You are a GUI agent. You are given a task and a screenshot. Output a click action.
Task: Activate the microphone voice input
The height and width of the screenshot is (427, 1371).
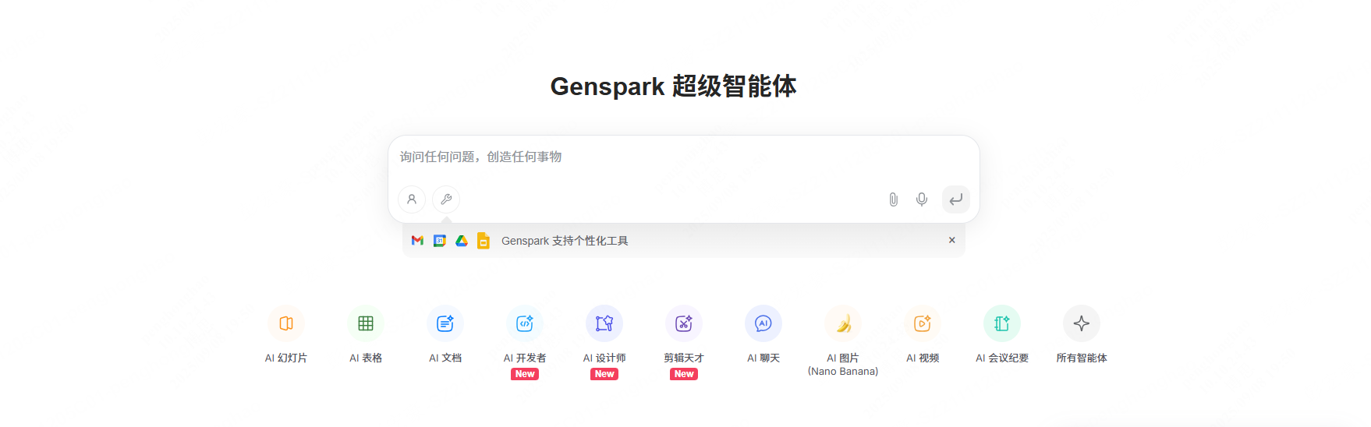pyautogui.click(x=922, y=199)
